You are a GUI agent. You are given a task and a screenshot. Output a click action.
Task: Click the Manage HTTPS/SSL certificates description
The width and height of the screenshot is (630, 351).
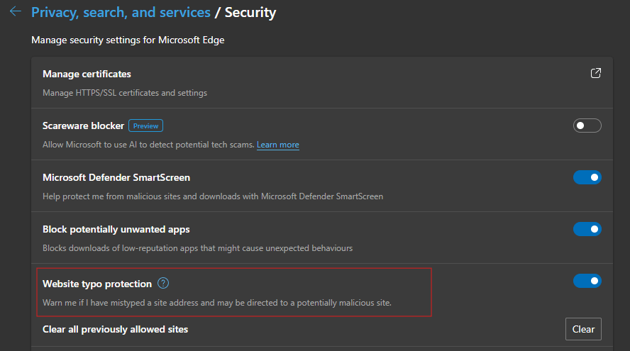coord(124,93)
